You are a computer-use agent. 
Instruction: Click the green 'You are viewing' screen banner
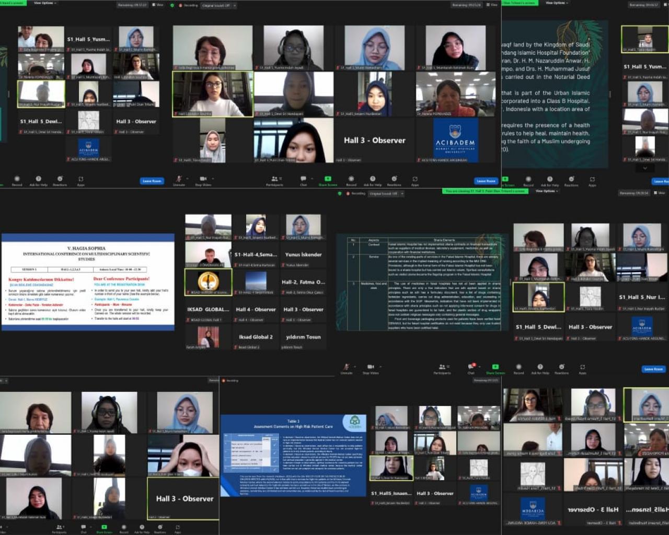[x=485, y=191]
